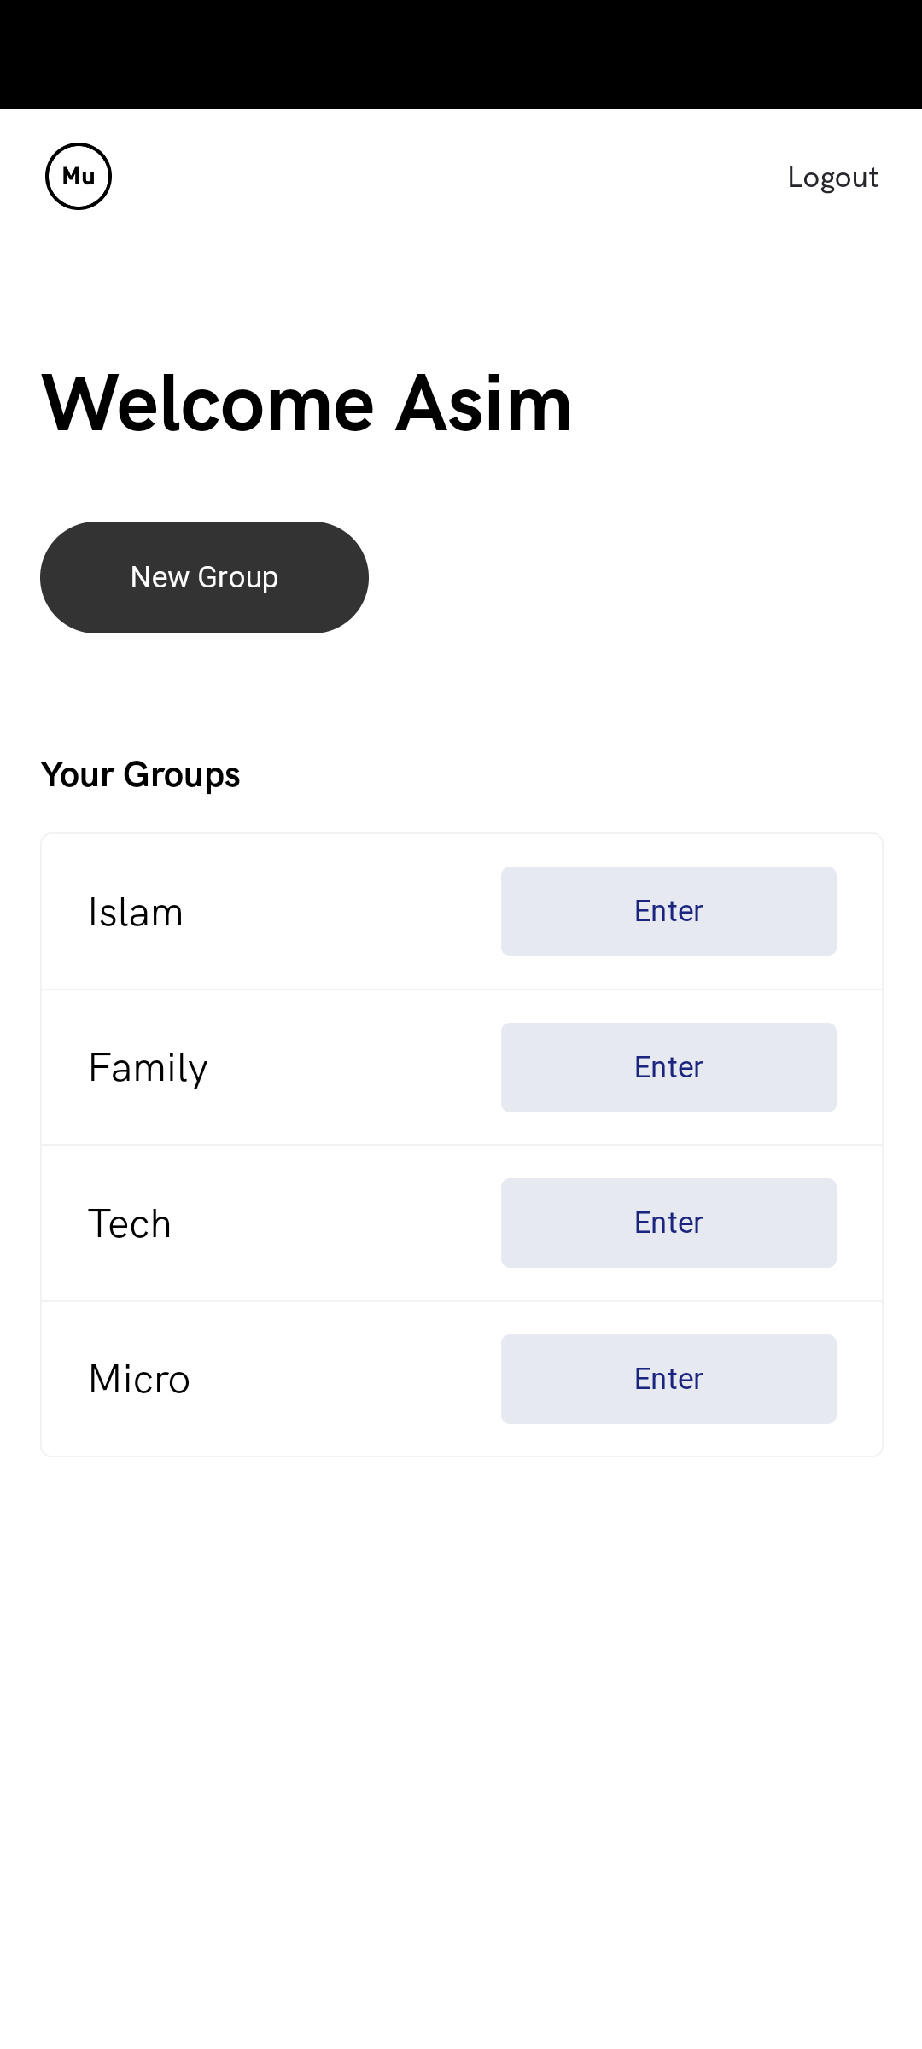922x2049 pixels.
Task: Select the Tech group name
Action: (x=130, y=1223)
